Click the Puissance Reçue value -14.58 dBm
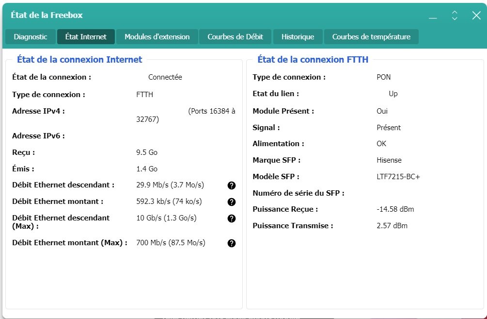 tap(395, 209)
